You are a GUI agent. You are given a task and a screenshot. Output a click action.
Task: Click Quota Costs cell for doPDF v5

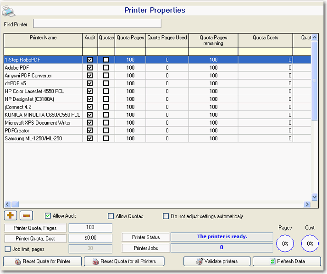tap(266, 83)
